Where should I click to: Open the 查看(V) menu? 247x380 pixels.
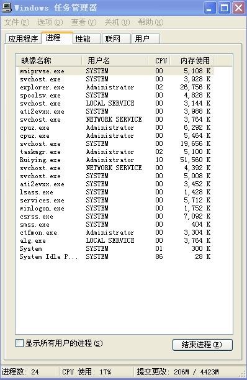tap(84, 22)
